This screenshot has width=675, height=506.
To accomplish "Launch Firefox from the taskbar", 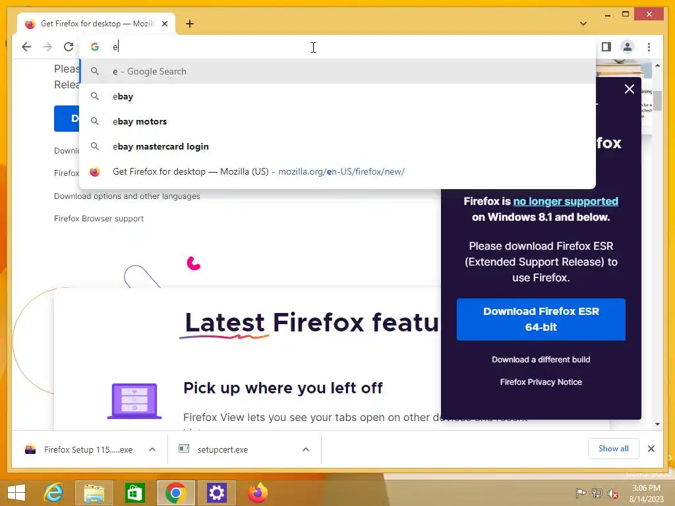I will tap(258, 493).
